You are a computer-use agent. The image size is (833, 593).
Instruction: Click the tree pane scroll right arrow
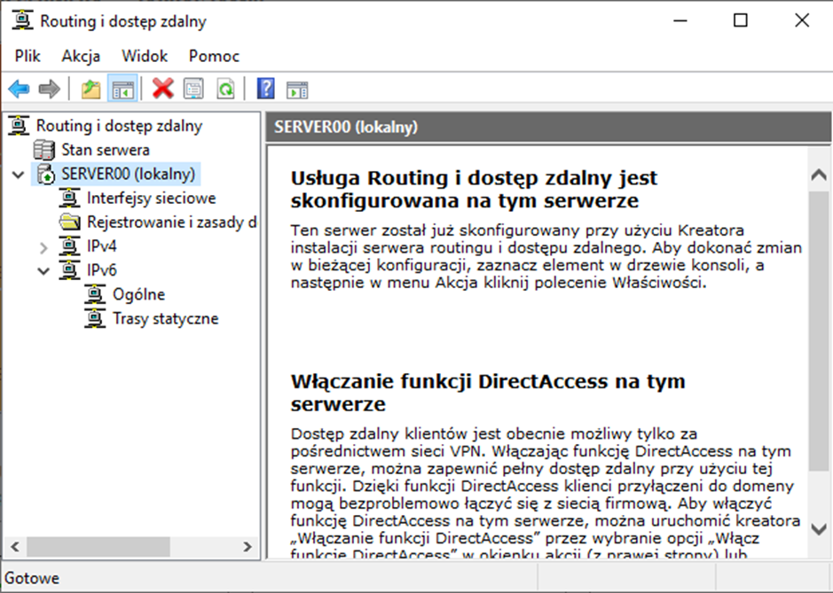[248, 547]
